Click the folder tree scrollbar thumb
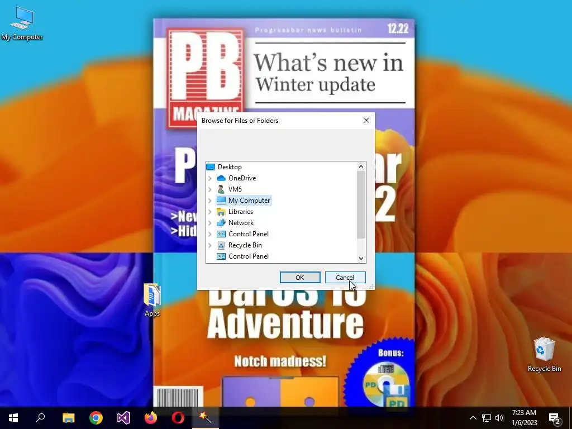Screen dimensions: 572x429 pos(361,204)
